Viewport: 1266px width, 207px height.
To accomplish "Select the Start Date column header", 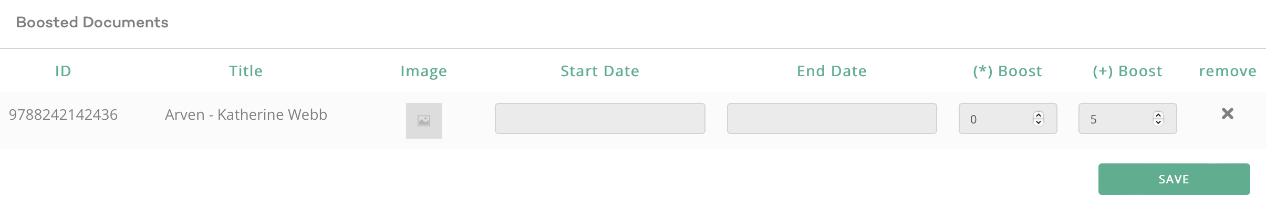I will 600,71.
